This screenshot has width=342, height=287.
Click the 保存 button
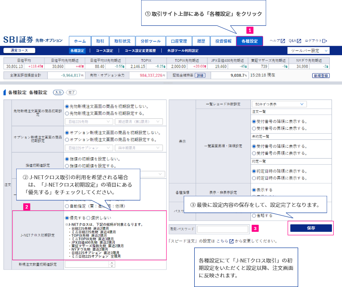[311, 228]
